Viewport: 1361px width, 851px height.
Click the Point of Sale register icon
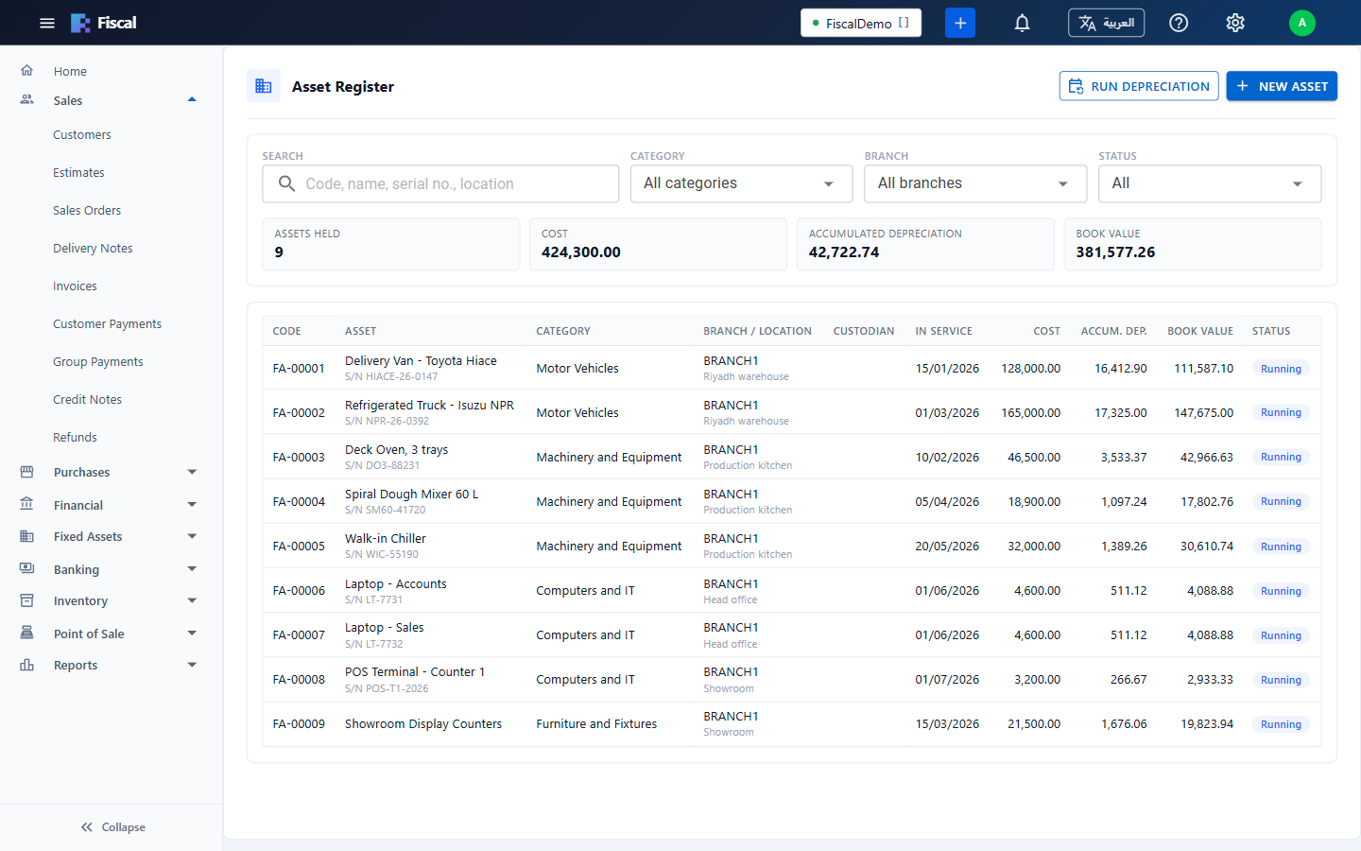click(27, 633)
